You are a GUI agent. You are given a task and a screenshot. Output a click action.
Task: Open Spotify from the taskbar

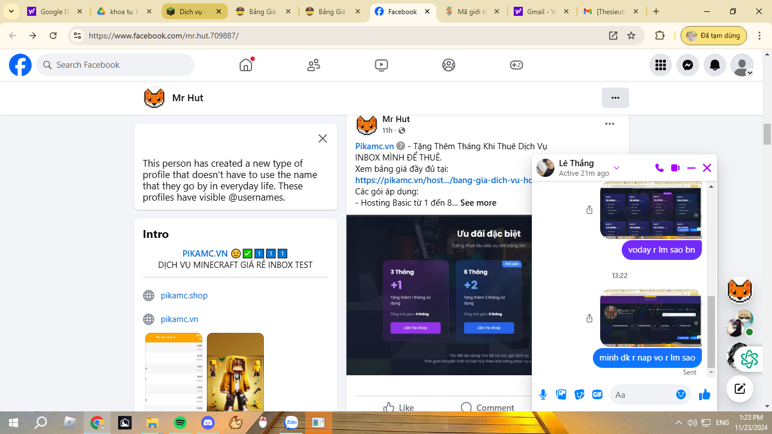pyautogui.click(x=180, y=422)
